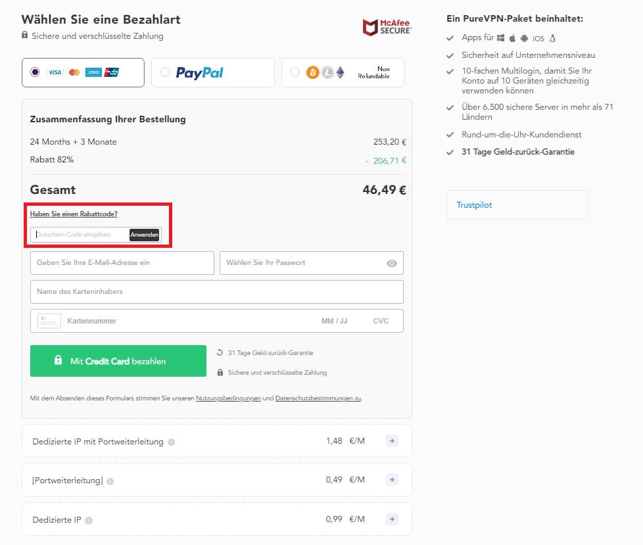Focus the Passwort input field
The image size is (643, 545).
click(311, 263)
